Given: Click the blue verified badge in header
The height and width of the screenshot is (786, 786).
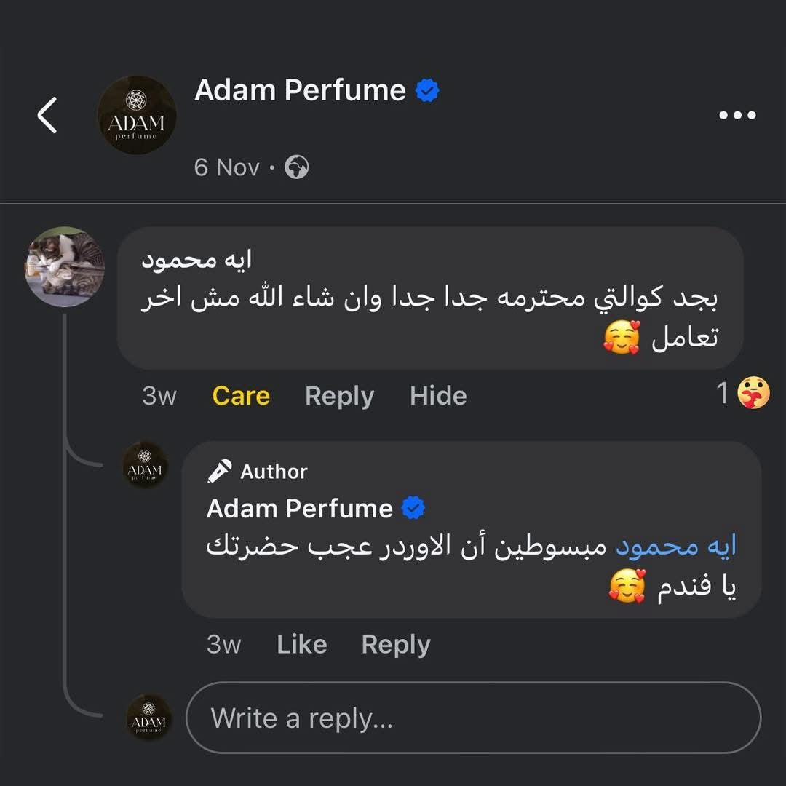Looking at the screenshot, I should click(x=427, y=91).
